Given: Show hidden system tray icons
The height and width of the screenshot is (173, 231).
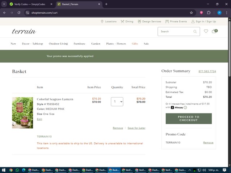Looking at the screenshot, I should click(190, 170).
